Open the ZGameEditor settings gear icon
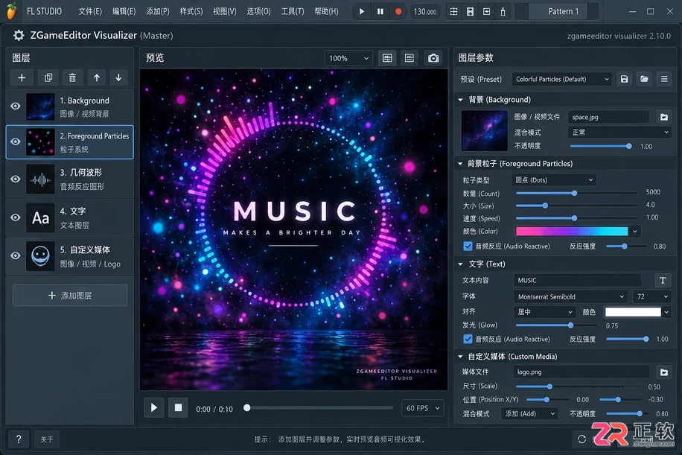This screenshot has height=455, width=682. click(x=19, y=35)
